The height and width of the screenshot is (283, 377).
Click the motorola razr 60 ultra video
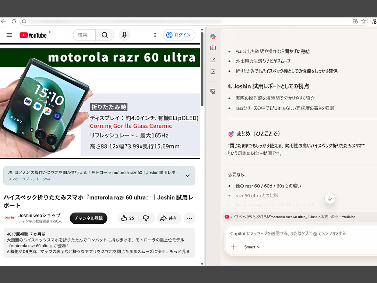pos(100,101)
